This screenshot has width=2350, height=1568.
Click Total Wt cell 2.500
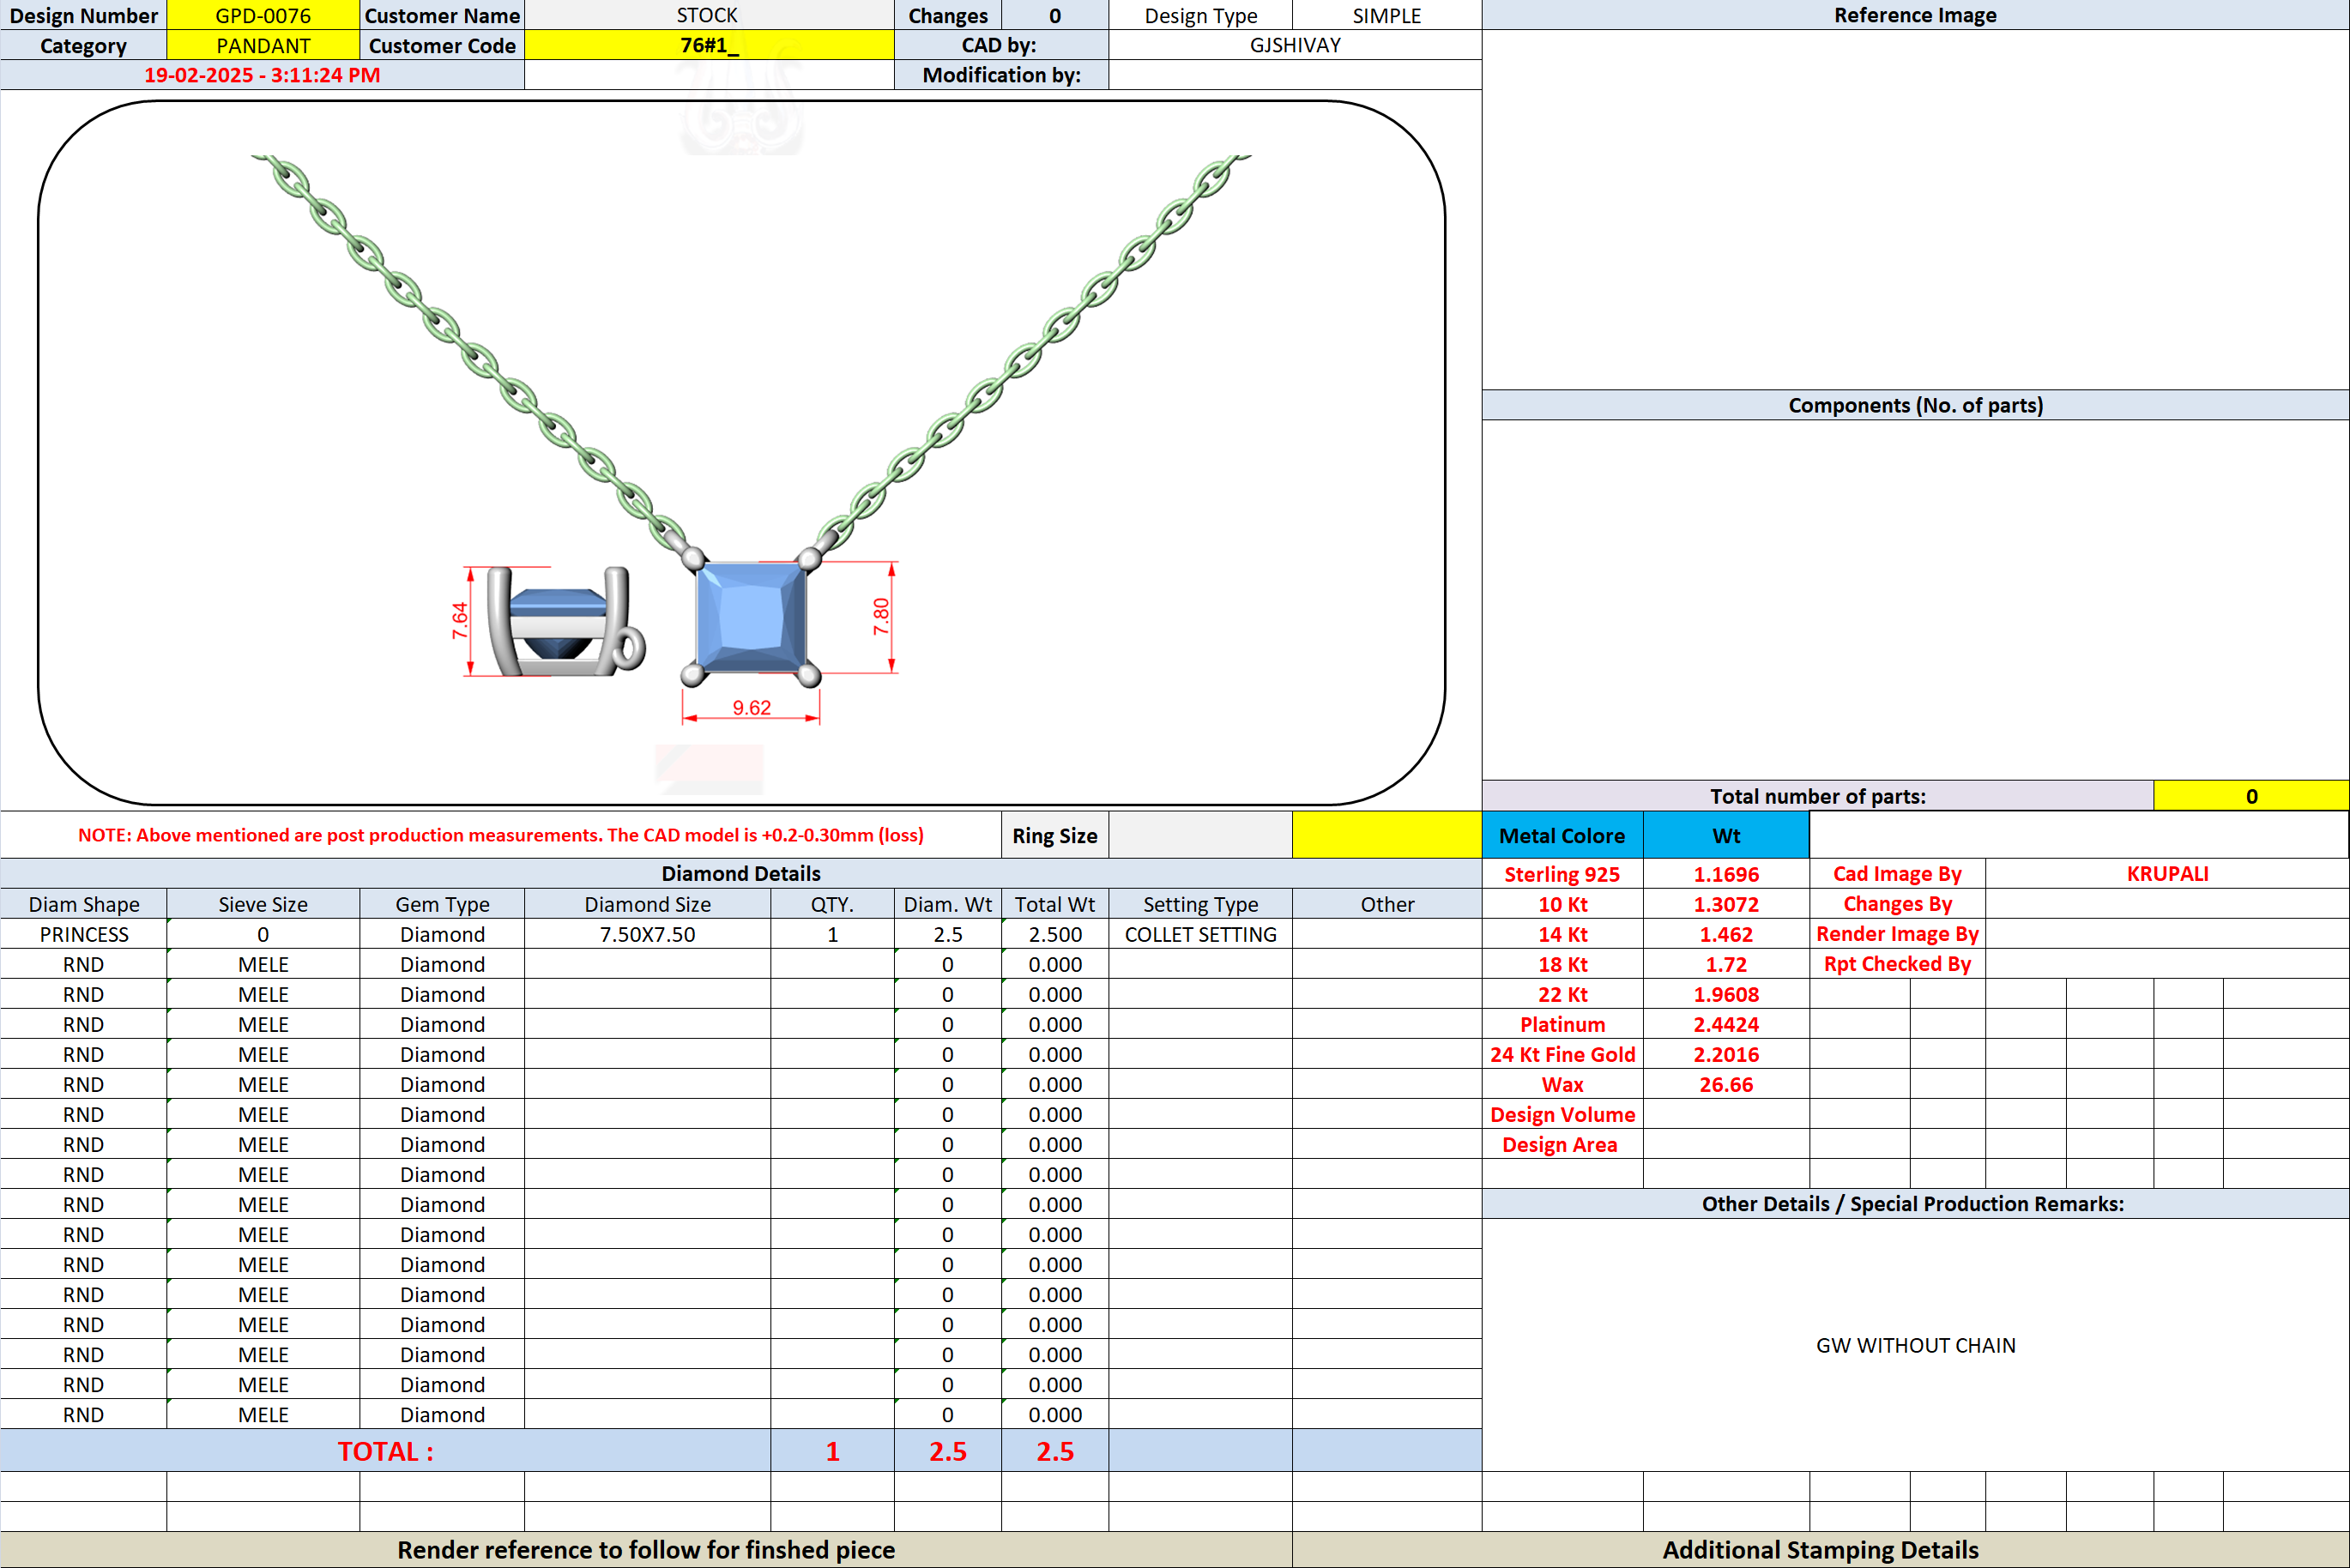coord(1055,934)
